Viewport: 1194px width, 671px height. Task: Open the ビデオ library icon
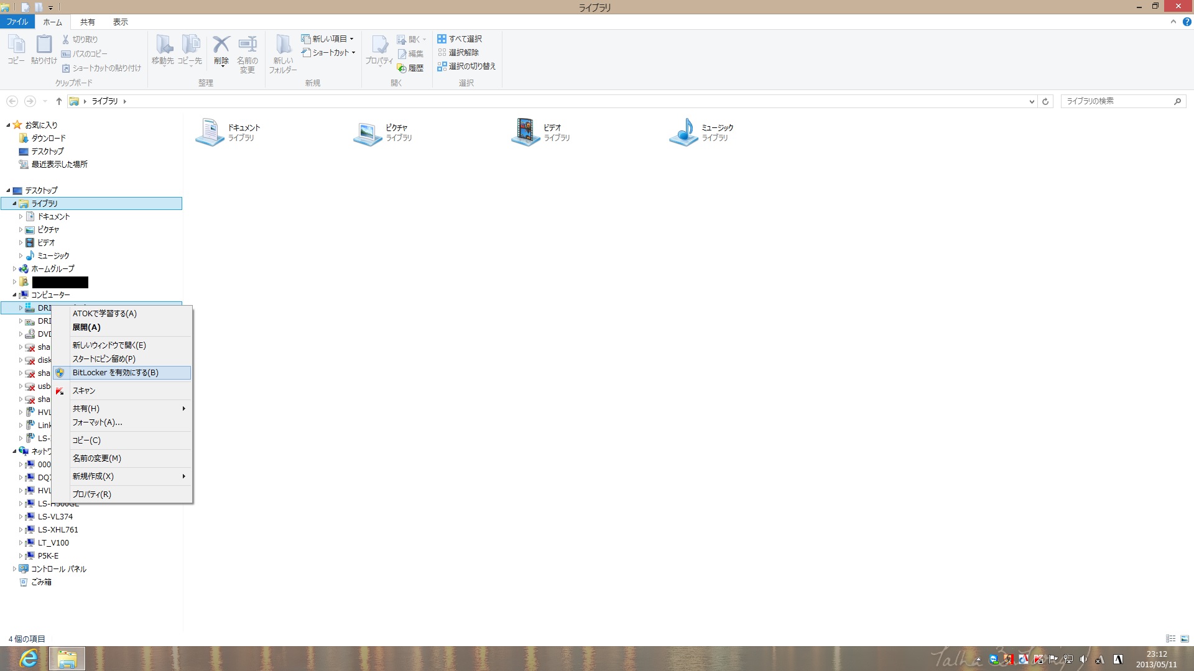point(525,132)
